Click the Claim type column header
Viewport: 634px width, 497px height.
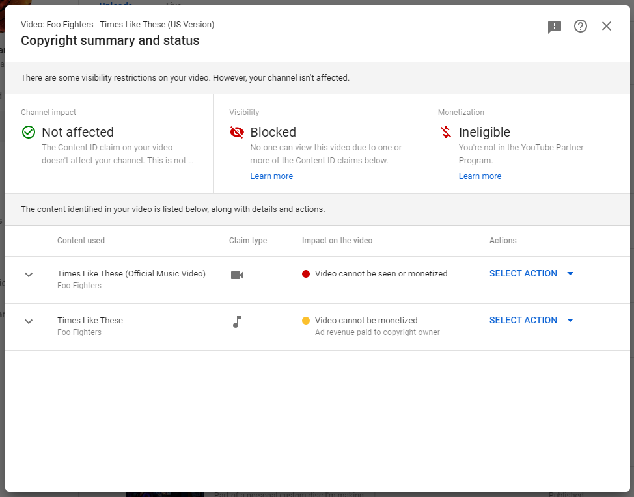click(248, 241)
